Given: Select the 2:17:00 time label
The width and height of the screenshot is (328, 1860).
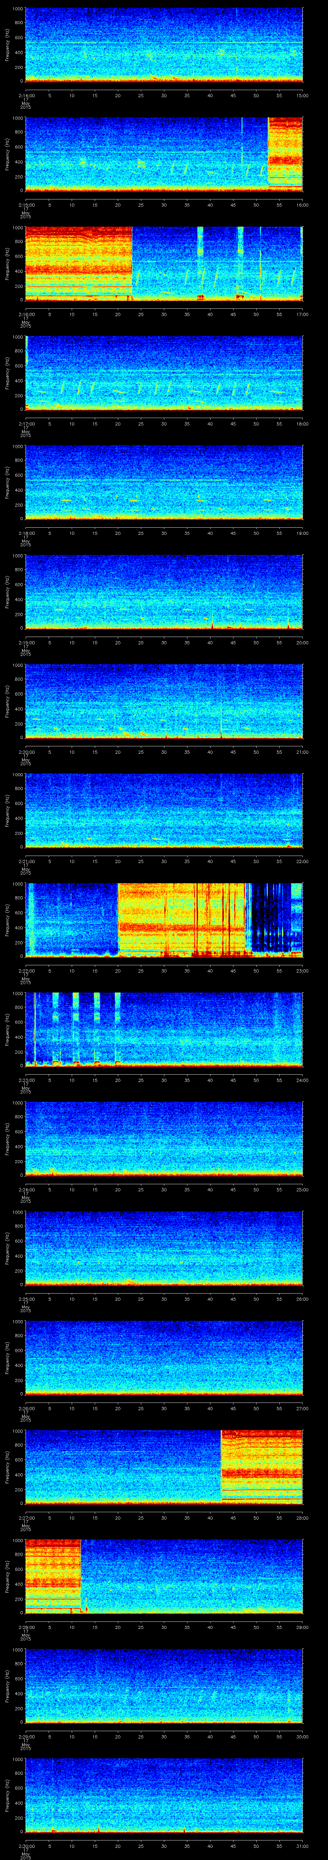Looking at the screenshot, I should tap(26, 424).
